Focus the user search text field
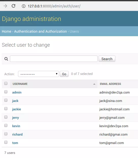This screenshot has width=138, height=158. tap(54, 59)
